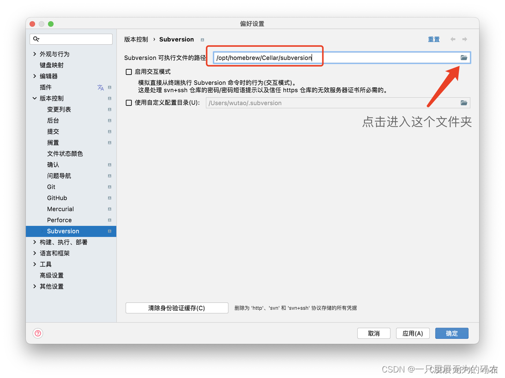The height and width of the screenshot is (378, 505).
Task: Open the 版本控制 breadcrumb link
Action: [136, 39]
